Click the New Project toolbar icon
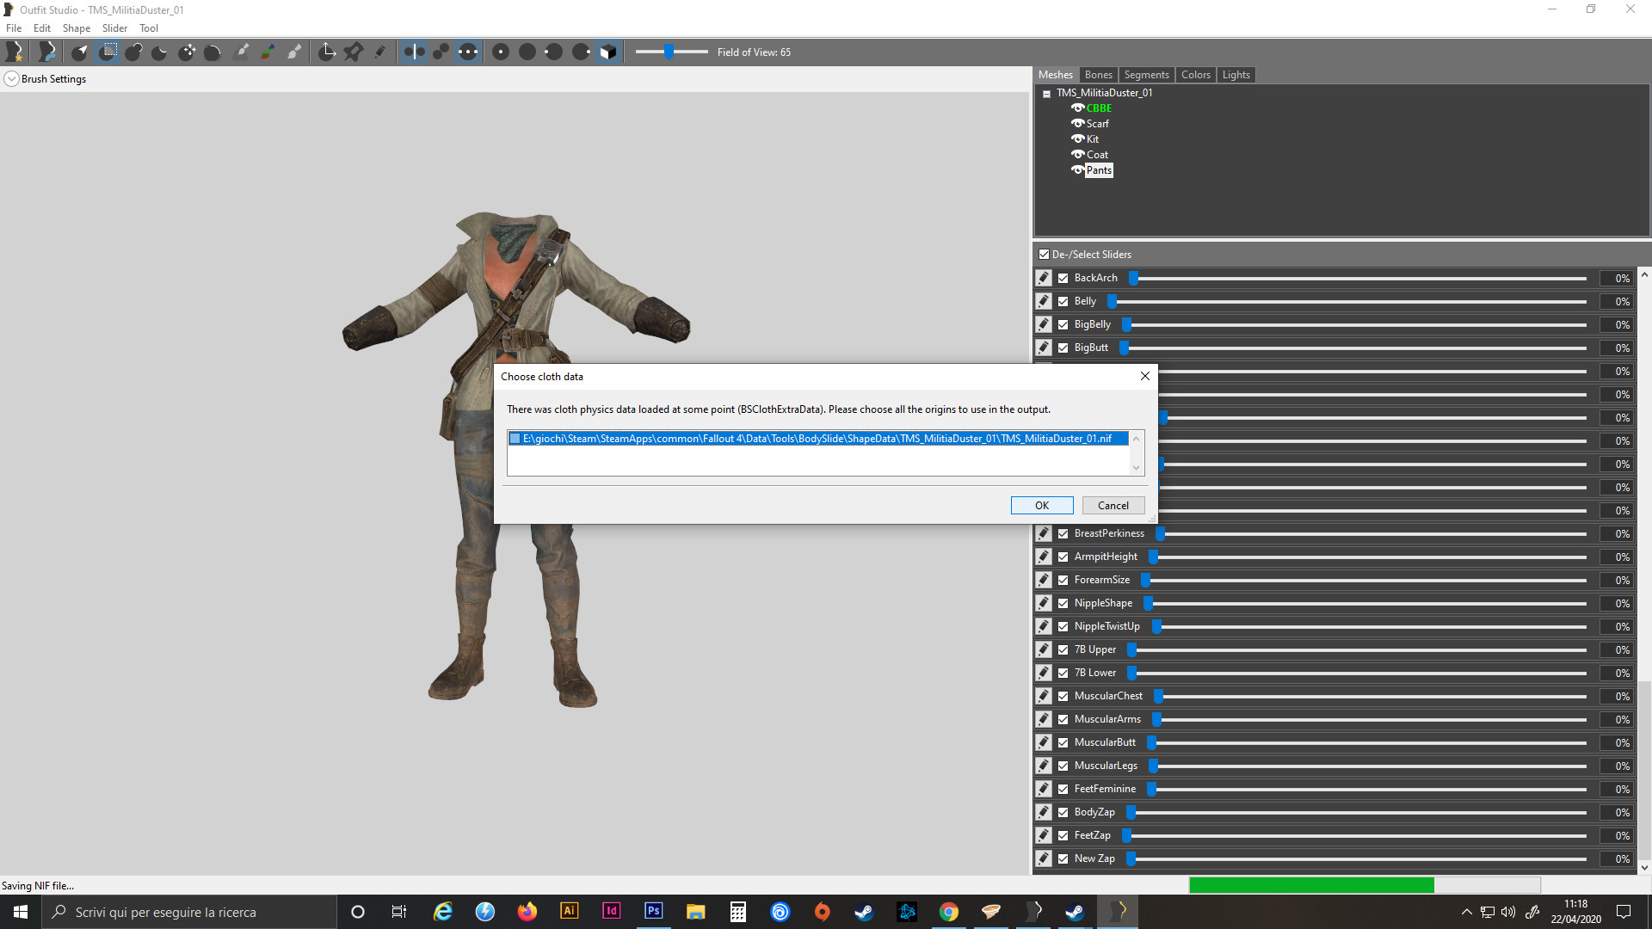This screenshot has width=1652, height=929. [15, 52]
